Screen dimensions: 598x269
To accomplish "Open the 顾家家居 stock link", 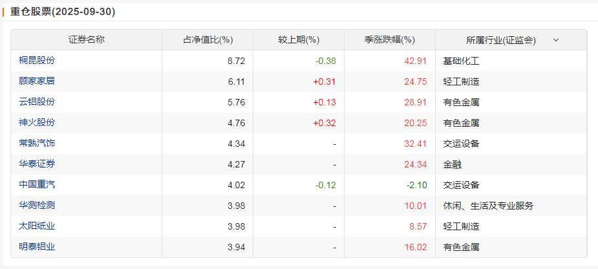I will coord(37,81).
